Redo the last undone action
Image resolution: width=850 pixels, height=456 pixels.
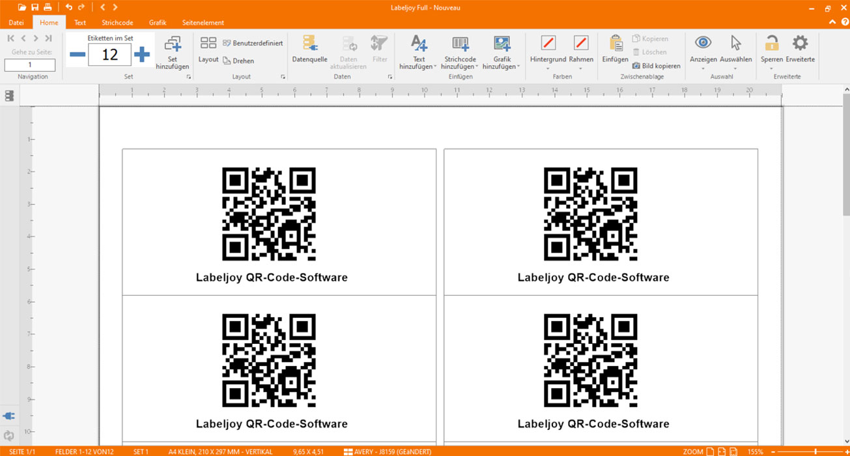(x=81, y=7)
